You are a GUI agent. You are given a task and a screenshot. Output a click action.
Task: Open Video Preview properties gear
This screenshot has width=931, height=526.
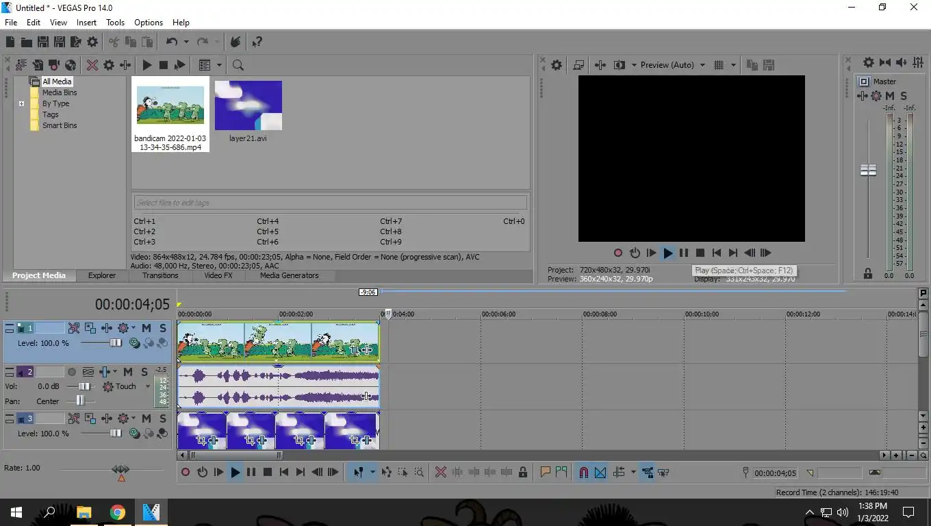tap(557, 65)
